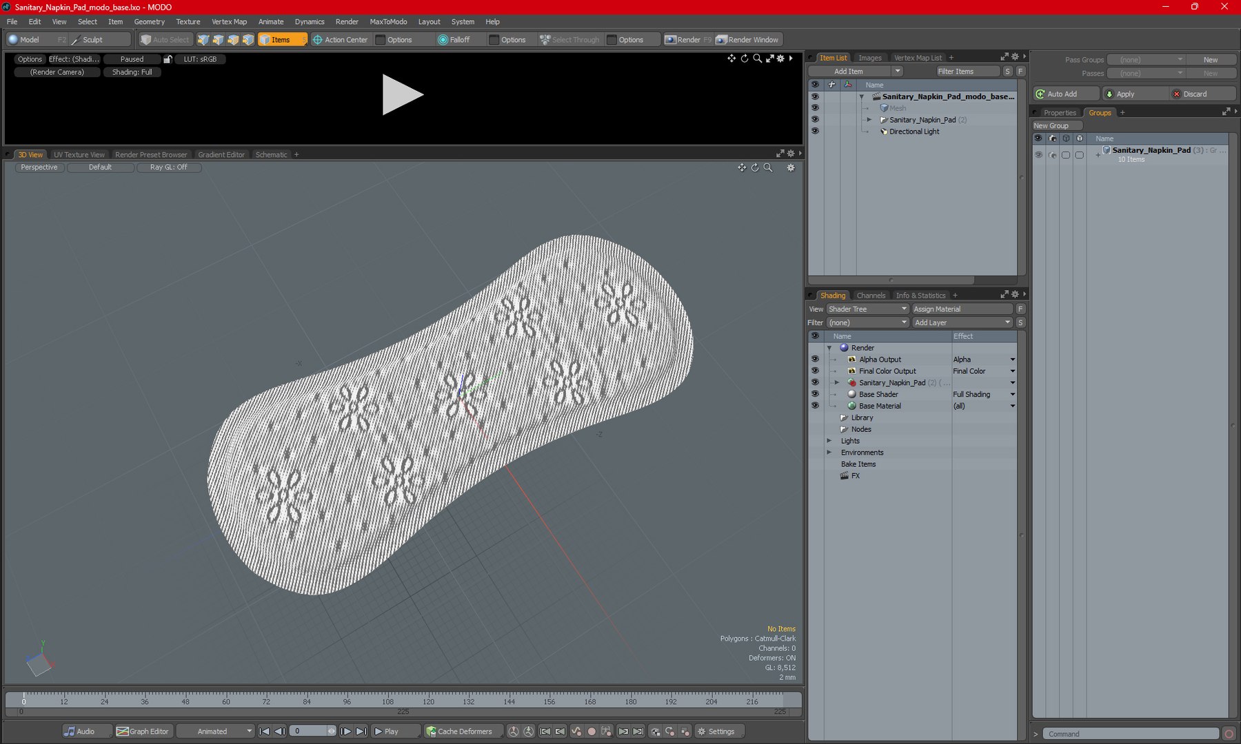
Task: Click the Render Window icon
Action: click(x=721, y=40)
